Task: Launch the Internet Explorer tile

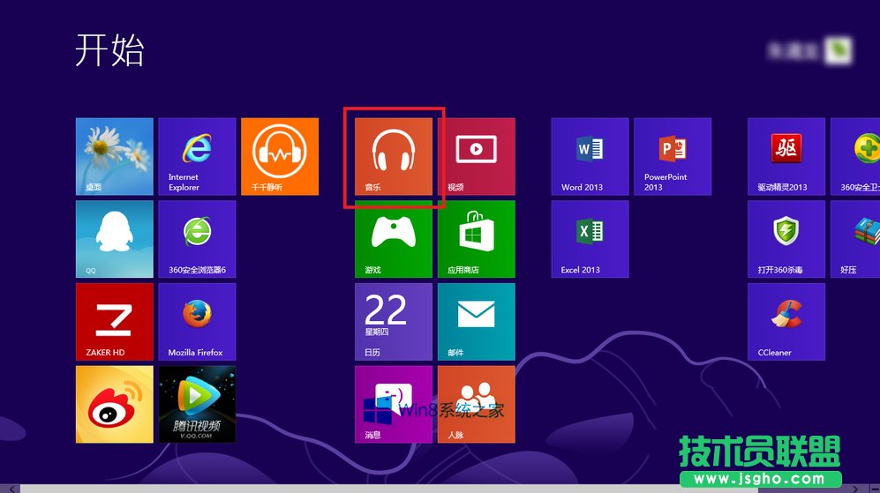Action: pyautogui.click(x=197, y=156)
